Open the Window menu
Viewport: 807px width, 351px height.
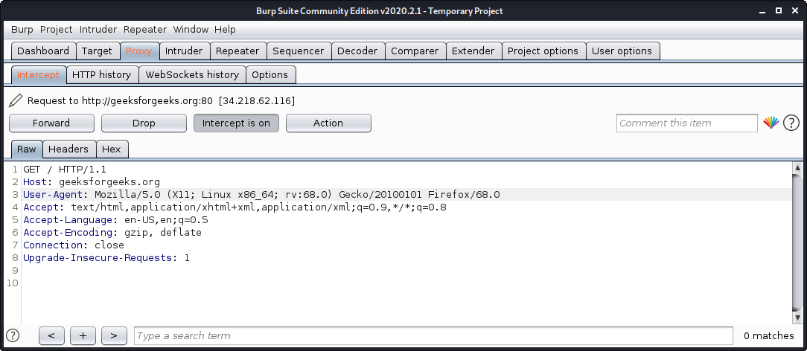click(191, 29)
